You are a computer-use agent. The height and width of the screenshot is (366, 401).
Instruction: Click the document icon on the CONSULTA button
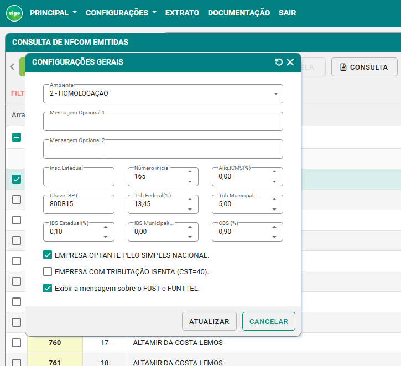click(343, 67)
